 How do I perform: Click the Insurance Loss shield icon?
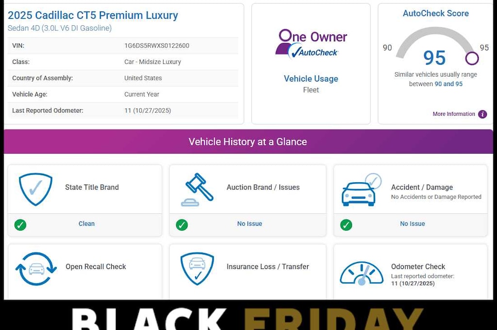(x=197, y=268)
